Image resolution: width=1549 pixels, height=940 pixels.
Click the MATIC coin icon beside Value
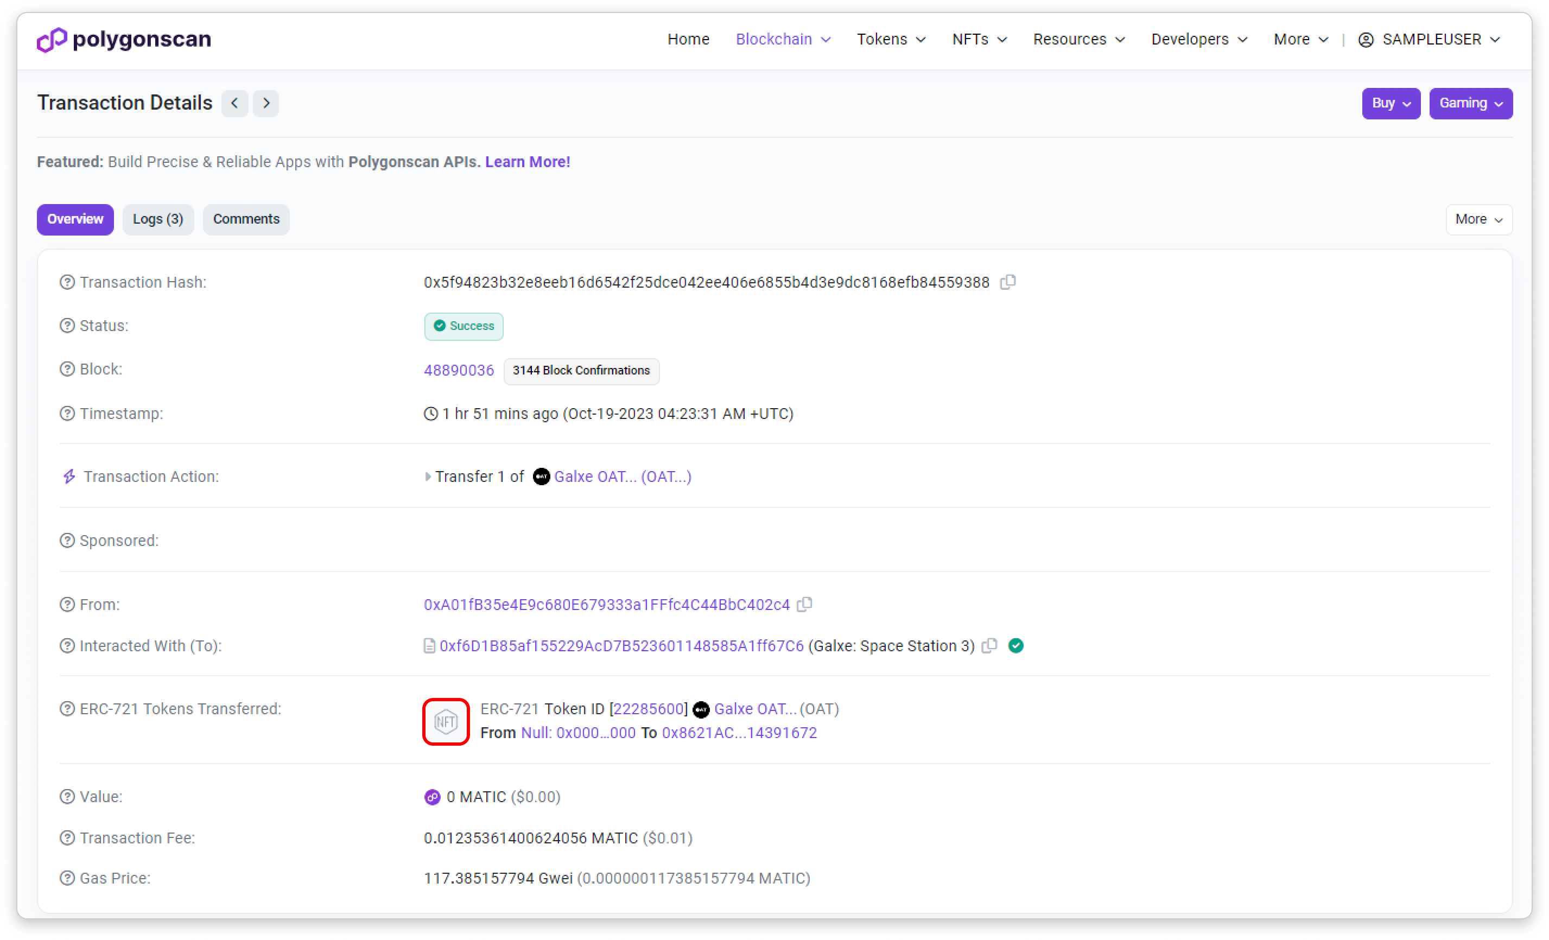click(433, 797)
